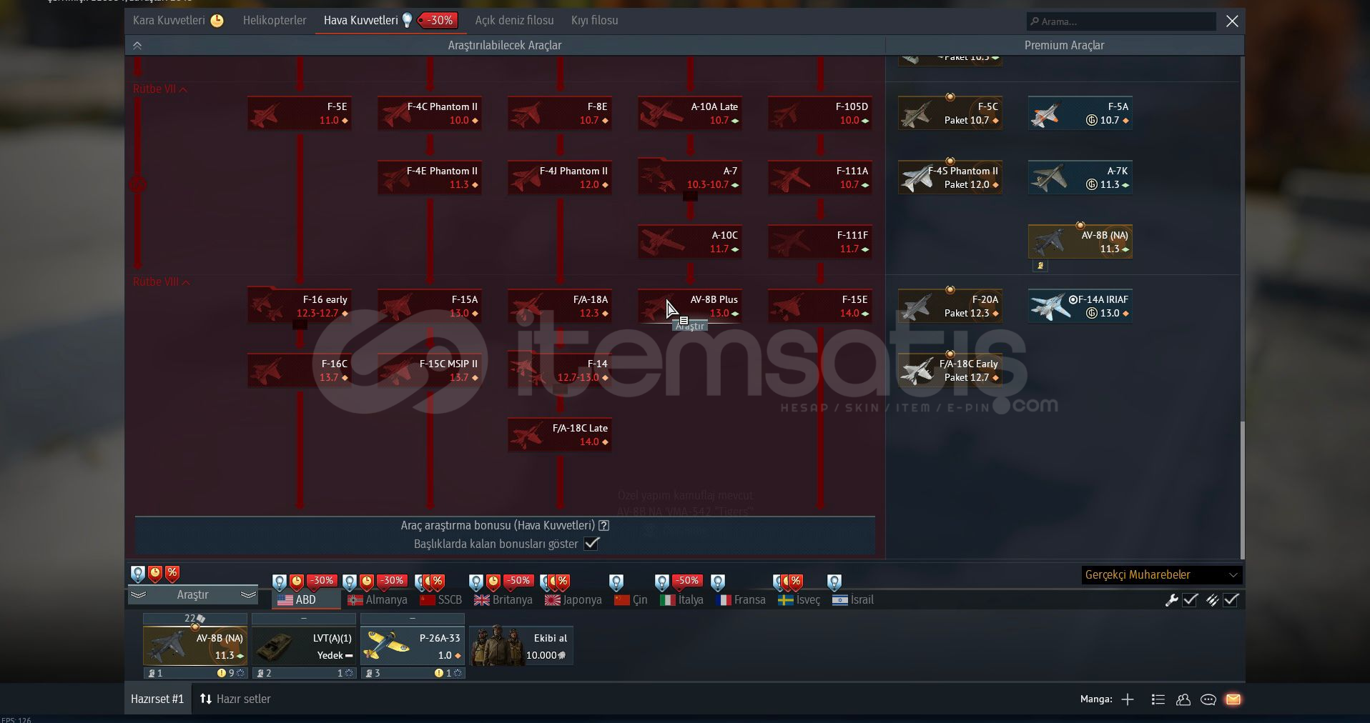
Task: Select the F/A-18C Late card
Action: [x=560, y=435]
